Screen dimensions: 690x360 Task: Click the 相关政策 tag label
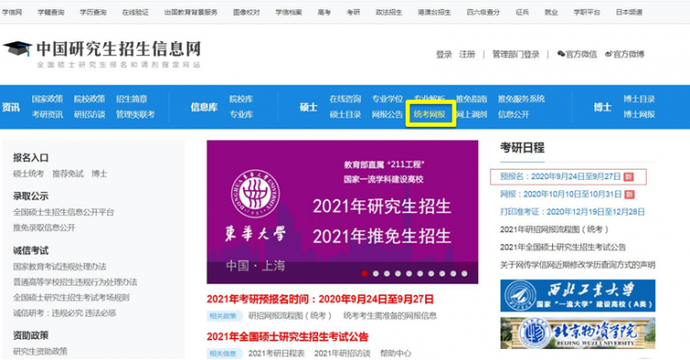(223, 316)
